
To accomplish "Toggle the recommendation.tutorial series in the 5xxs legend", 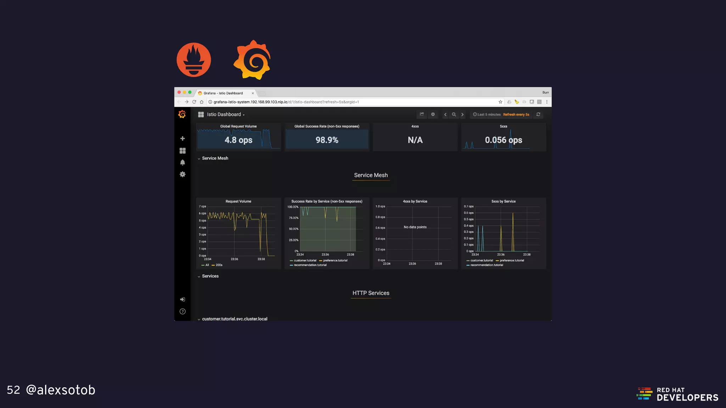I will 486,265.
